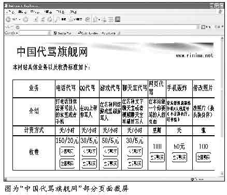
Task: Stop page loading with the Stop icon
Action: click(x=36, y=19)
